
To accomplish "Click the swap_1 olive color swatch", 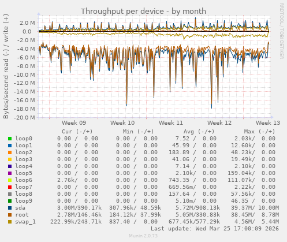I will pyautogui.click(x=10, y=222).
